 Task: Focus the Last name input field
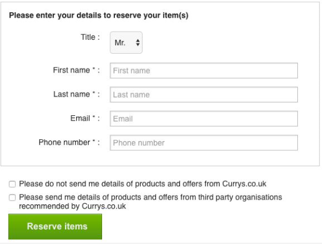(x=204, y=94)
